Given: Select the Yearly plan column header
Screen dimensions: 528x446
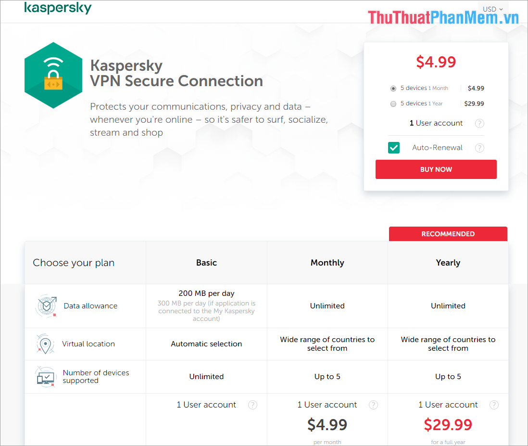Looking at the screenshot, I should [x=448, y=263].
